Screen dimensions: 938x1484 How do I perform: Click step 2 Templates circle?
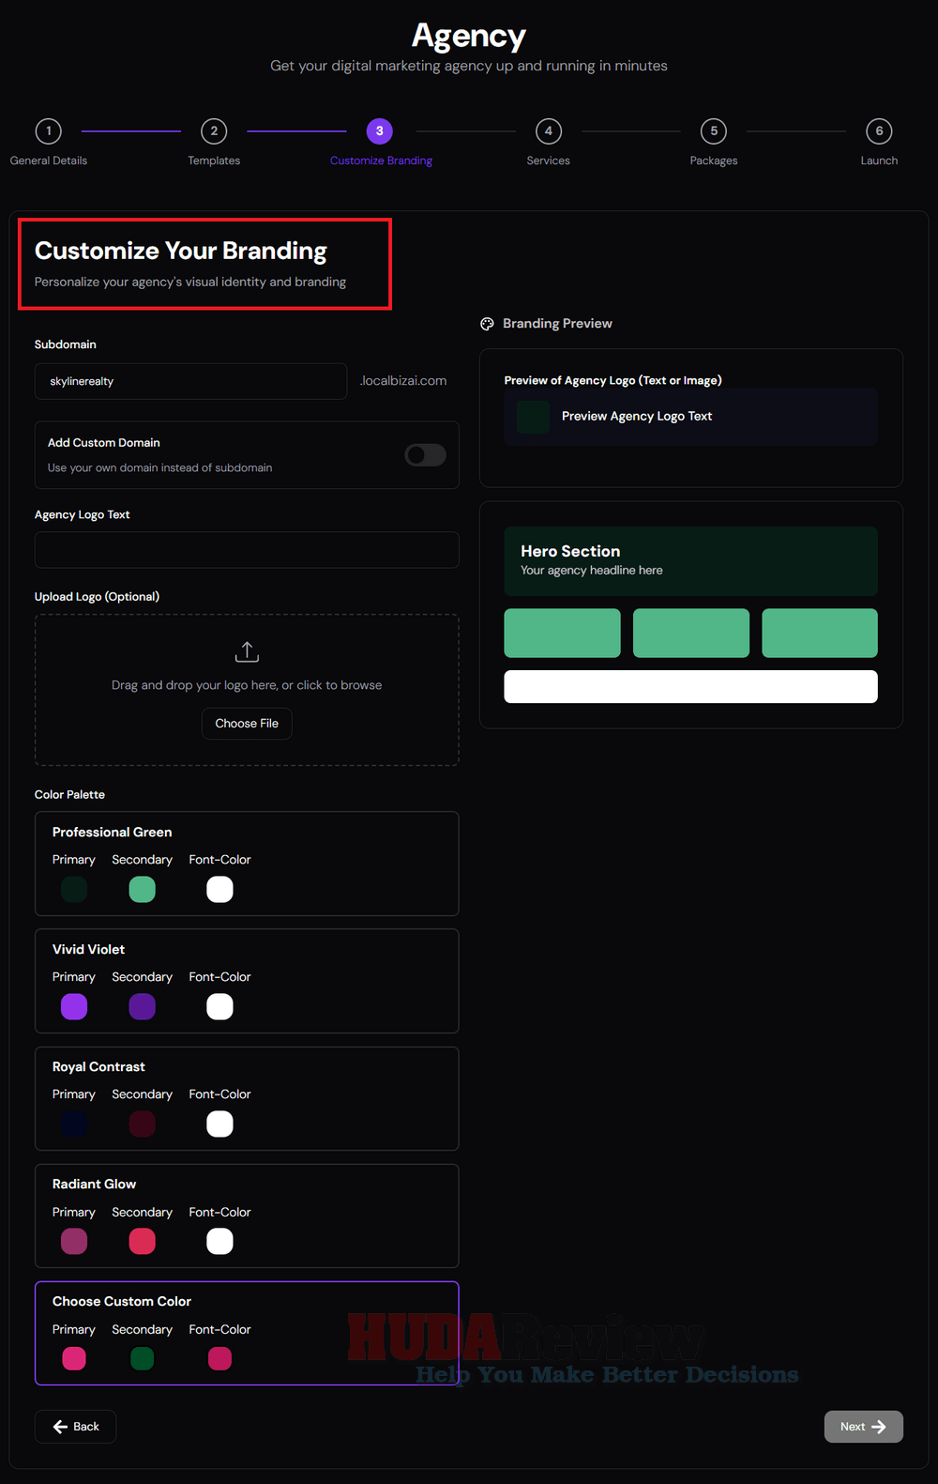[x=214, y=131]
